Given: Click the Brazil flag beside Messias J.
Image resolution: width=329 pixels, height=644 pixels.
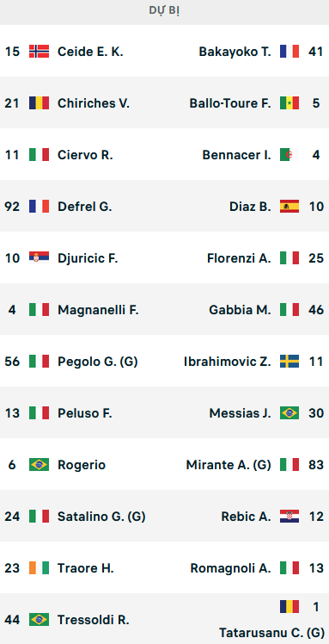Looking at the screenshot, I should pos(289,412).
